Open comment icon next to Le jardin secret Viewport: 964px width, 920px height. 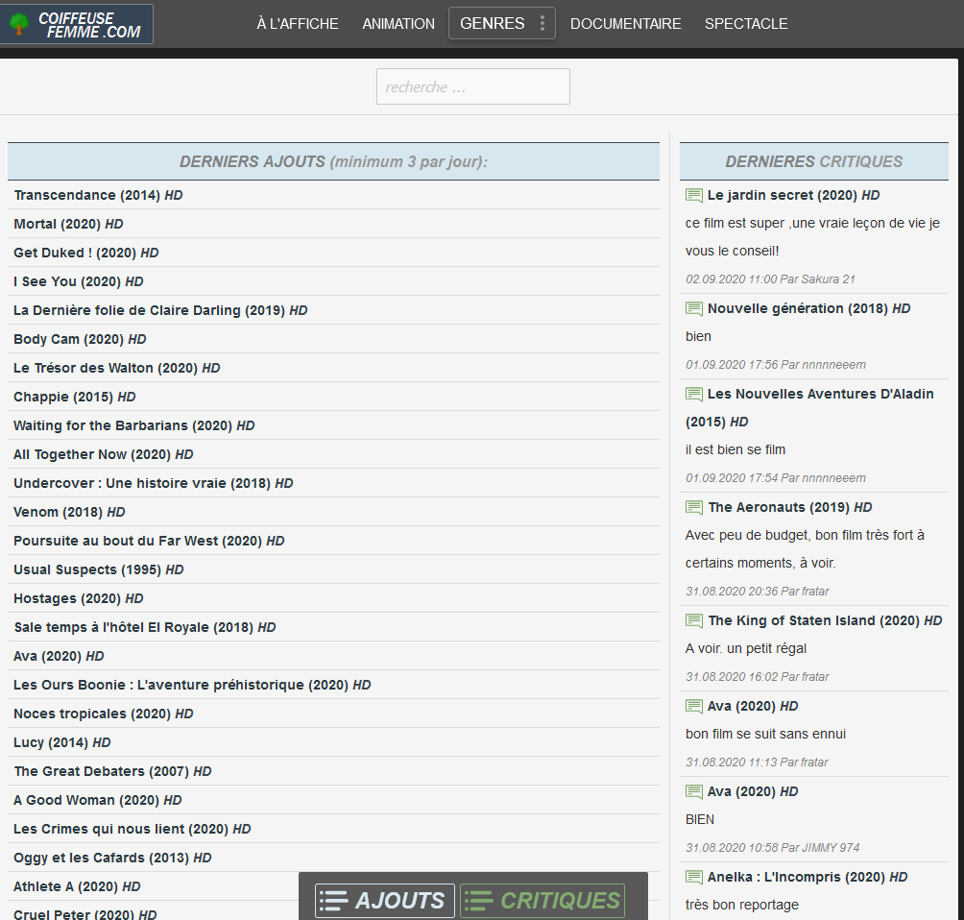click(x=694, y=196)
